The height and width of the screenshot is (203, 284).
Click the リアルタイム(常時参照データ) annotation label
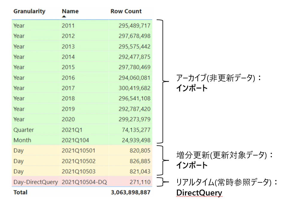(x=227, y=182)
